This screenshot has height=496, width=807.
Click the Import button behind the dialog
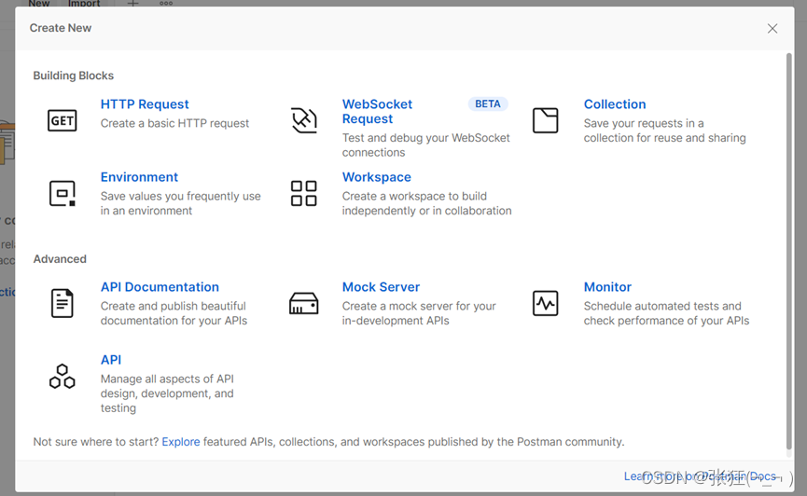[x=84, y=3]
